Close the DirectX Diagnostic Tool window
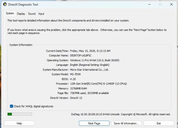The width and height of the screenshot is (178, 128). 171,5
